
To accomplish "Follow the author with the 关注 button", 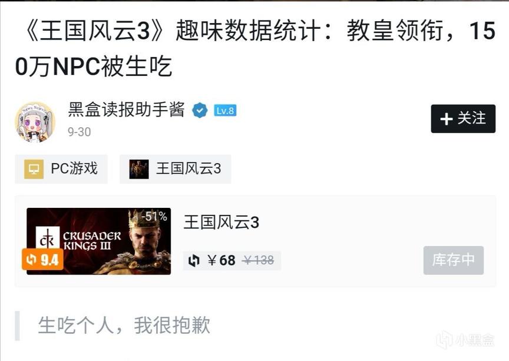I will pyautogui.click(x=463, y=118).
